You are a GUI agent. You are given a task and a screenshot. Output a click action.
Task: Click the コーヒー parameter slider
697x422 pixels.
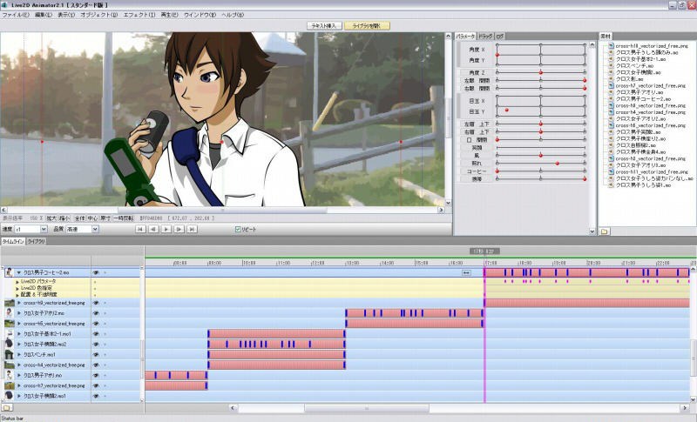(x=540, y=171)
